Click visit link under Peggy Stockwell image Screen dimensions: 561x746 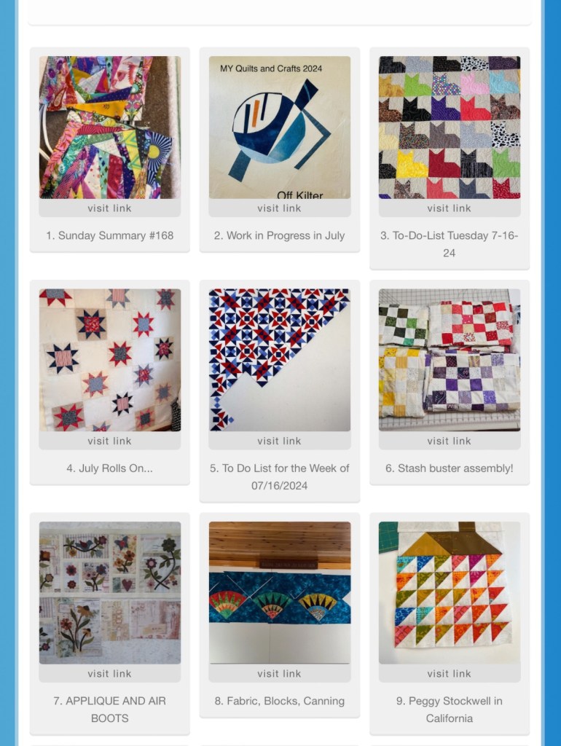450,674
